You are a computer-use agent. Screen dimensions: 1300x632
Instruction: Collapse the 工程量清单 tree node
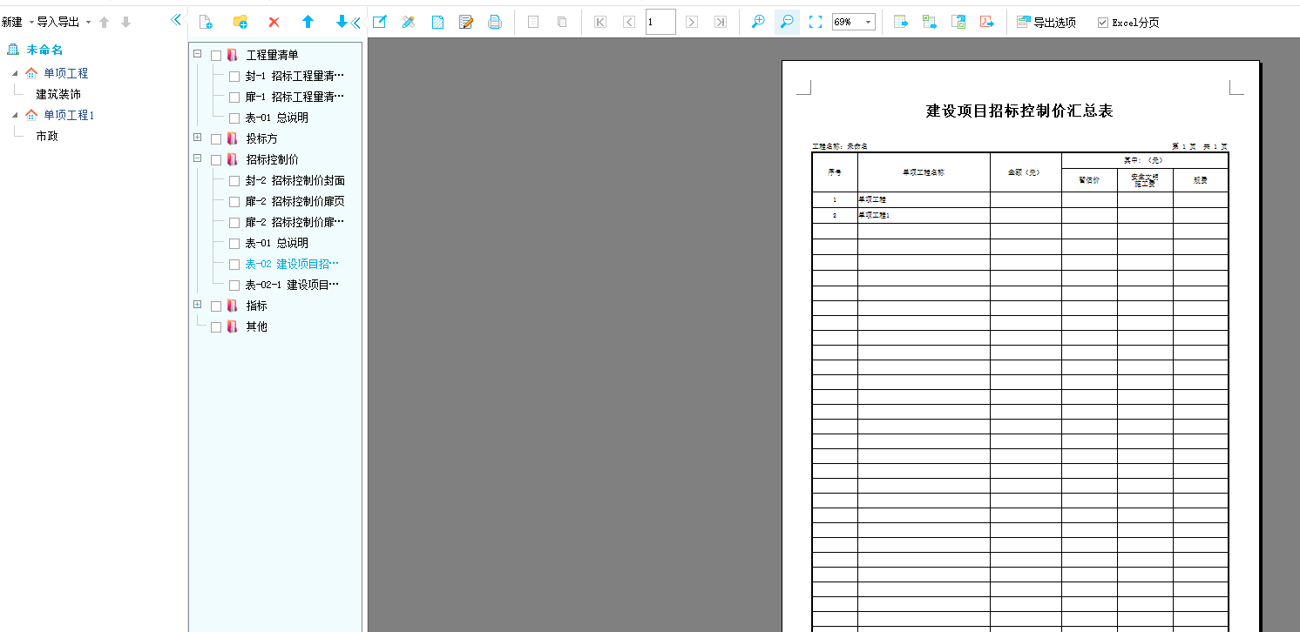pos(198,54)
